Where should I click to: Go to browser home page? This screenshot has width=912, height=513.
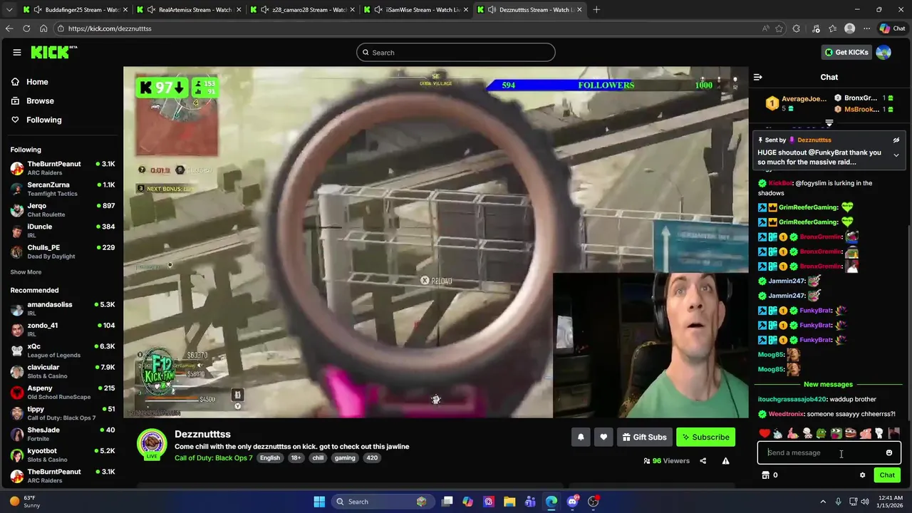pos(43,28)
